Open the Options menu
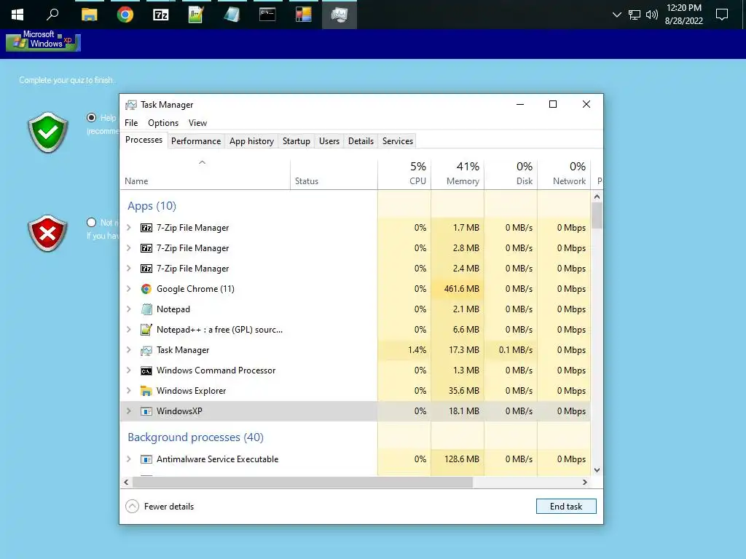746x559 pixels. coord(163,122)
